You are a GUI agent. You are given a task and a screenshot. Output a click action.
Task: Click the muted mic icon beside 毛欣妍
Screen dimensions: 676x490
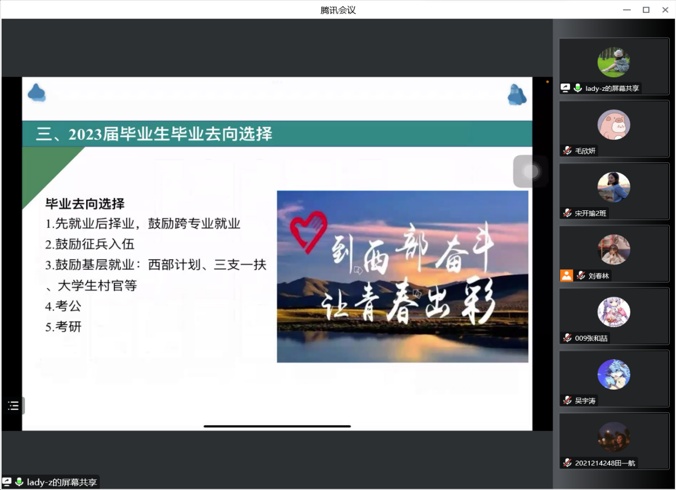(567, 151)
